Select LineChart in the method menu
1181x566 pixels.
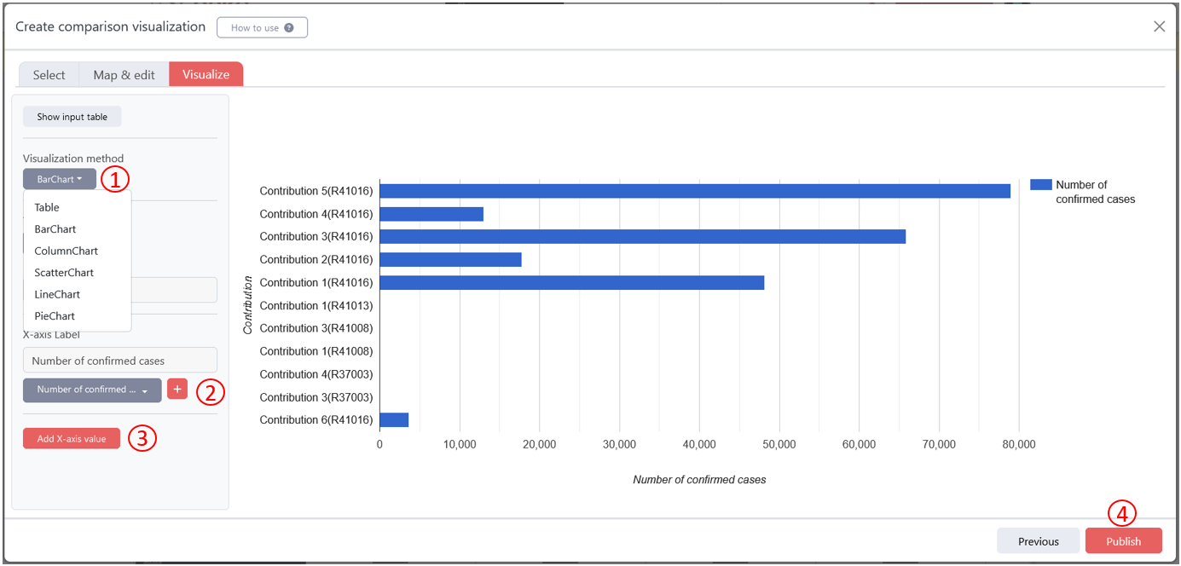(57, 294)
